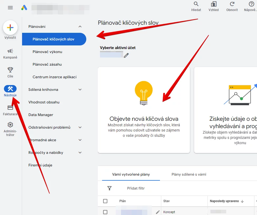The image size is (257, 215).
Task: Click Přidat filtr field
Action: pyautogui.click(x=136, y=188)
